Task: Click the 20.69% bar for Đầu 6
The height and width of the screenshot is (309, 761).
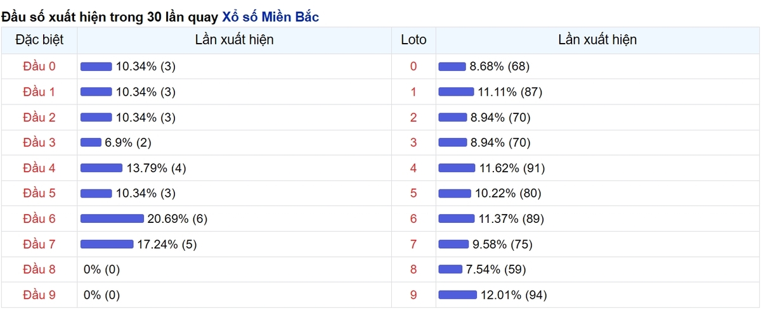Action: click(x=112, y=218)
